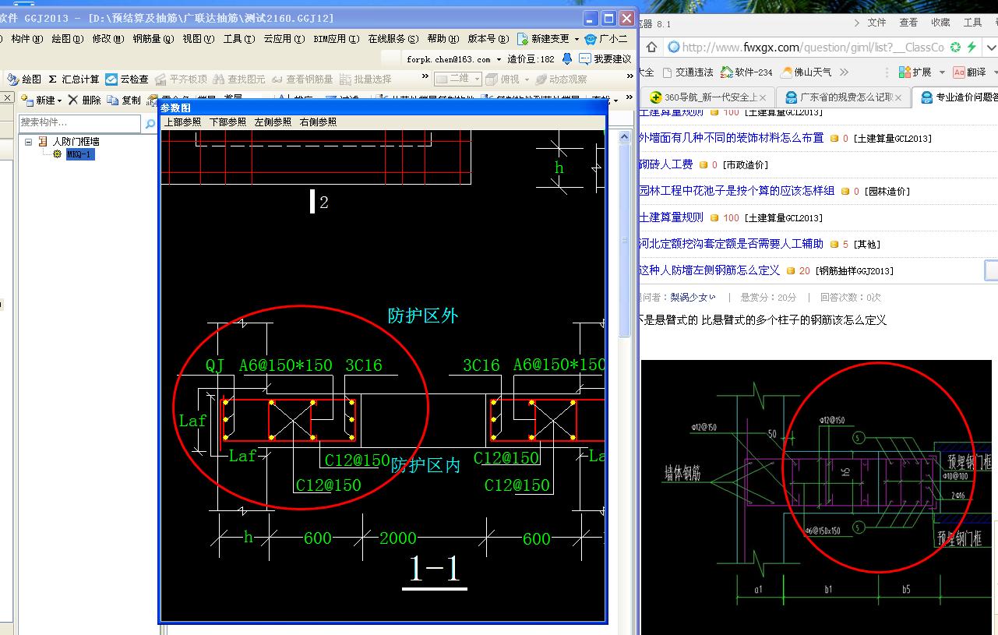This screenshot has height=635, width=998.
Task: Start 云检查 cloud check
Action: point(127,79)
